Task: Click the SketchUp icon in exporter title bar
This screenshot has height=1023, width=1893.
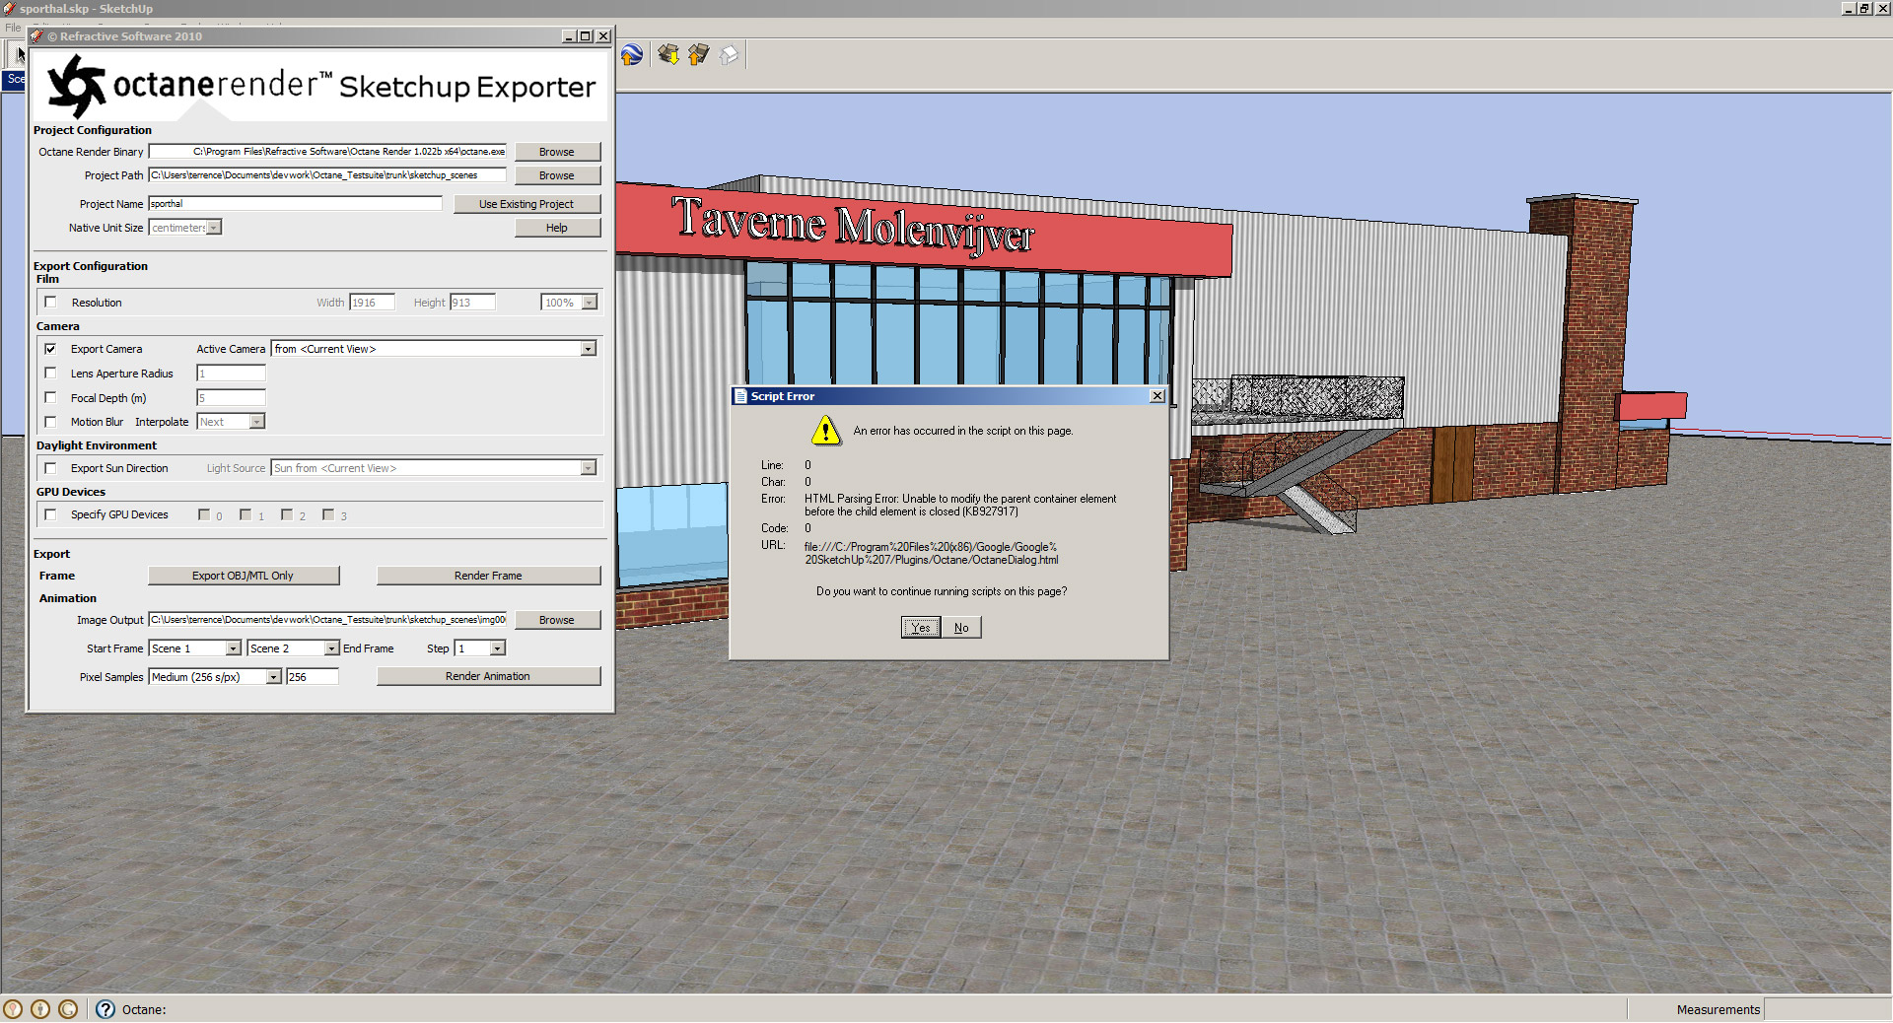Action: (x=37, y=36)
